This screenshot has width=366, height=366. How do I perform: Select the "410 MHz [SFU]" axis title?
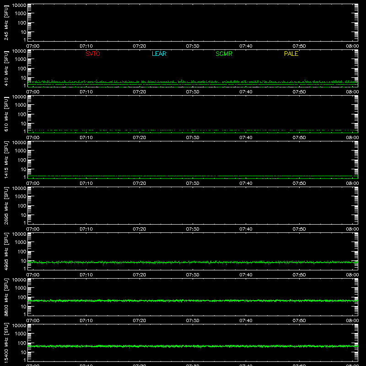tap(6, 68)
